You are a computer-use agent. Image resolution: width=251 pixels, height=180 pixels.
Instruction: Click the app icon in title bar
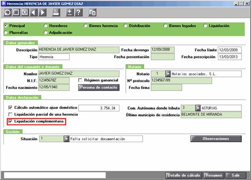pos(3,3)
